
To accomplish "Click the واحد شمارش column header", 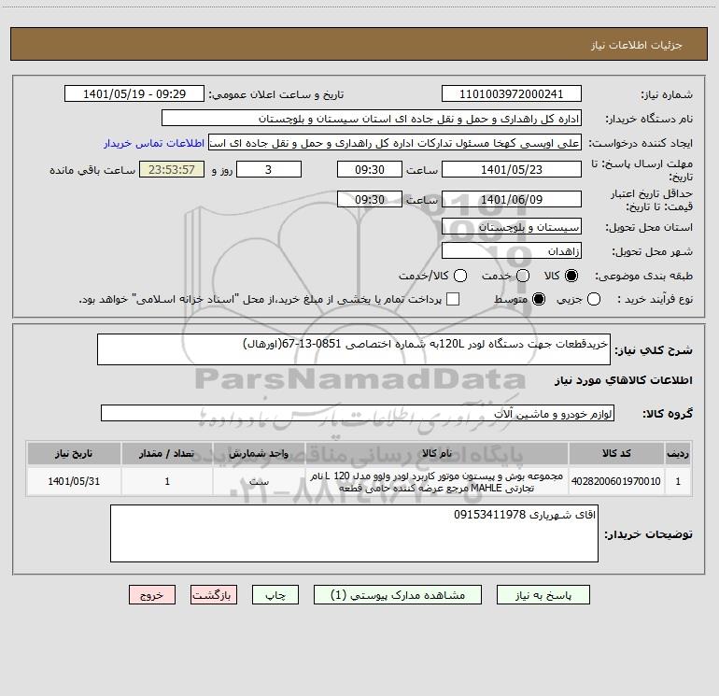I will 259,453.
